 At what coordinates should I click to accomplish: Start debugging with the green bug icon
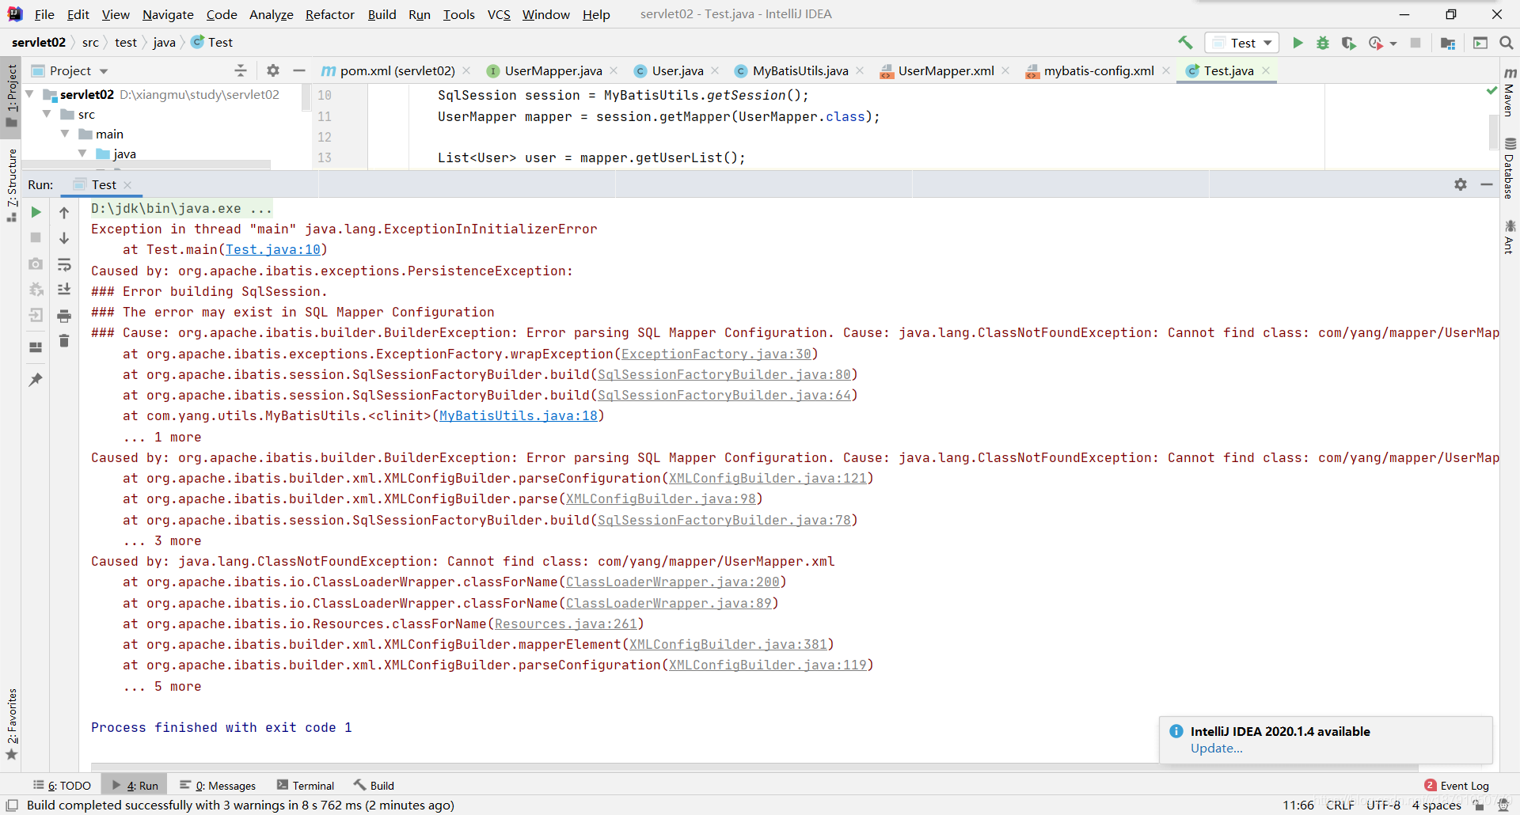tap(1323, 43)
